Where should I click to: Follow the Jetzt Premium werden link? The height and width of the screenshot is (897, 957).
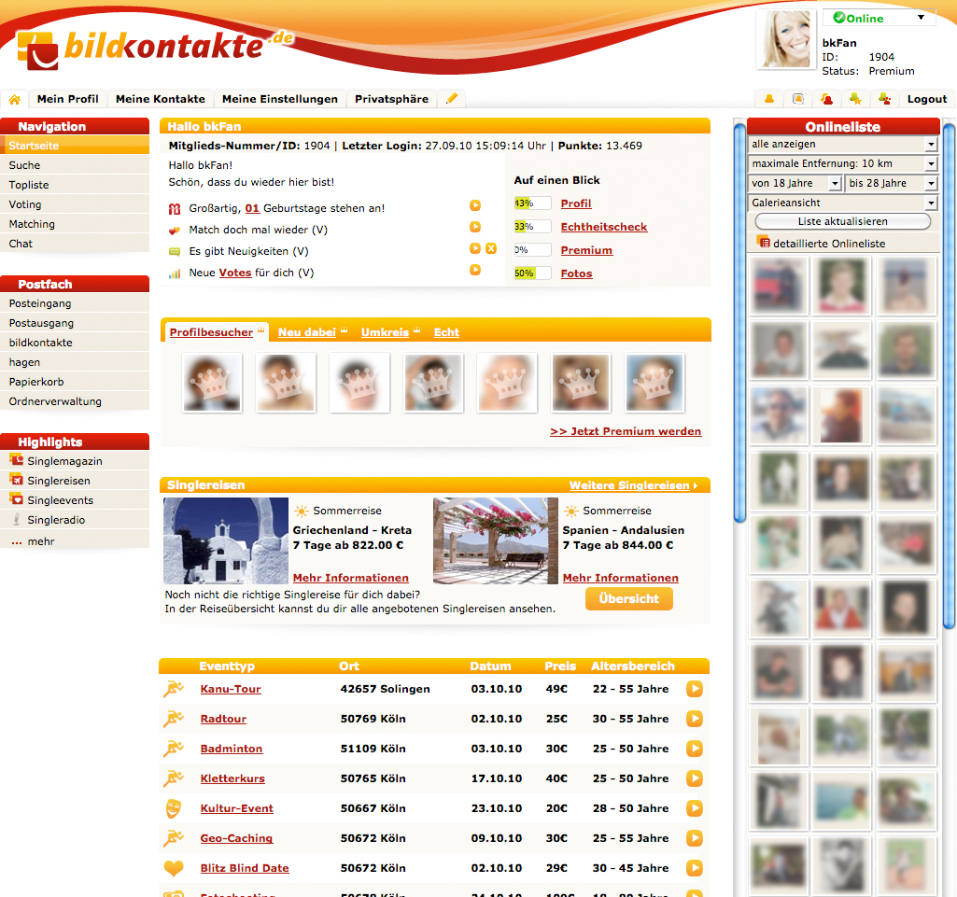point(626,431)
